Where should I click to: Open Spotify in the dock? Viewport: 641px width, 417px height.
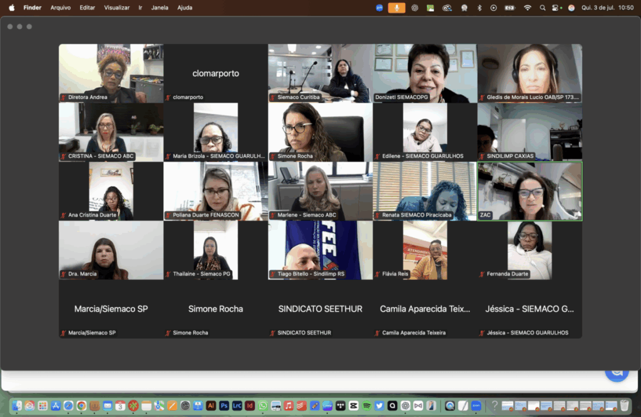click(x=367, y=406)
